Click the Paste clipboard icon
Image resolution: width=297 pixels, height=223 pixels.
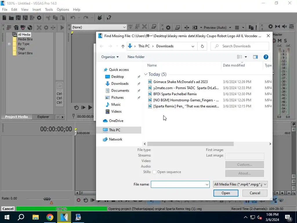click(x=62, y=18)
